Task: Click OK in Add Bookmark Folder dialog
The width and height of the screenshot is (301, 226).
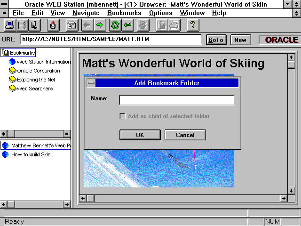Action: click(140, 135)
